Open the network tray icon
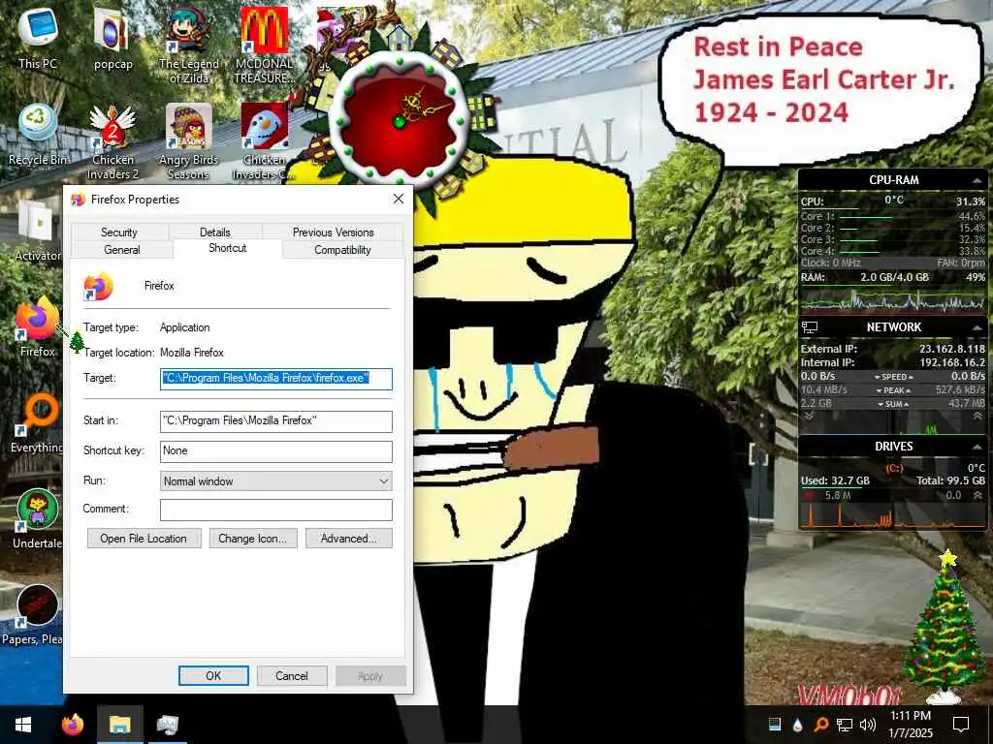The width and height of the screenshot is (993, 744). pos(845,725)
